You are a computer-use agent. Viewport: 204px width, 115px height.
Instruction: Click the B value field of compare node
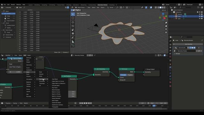point(15,72)
